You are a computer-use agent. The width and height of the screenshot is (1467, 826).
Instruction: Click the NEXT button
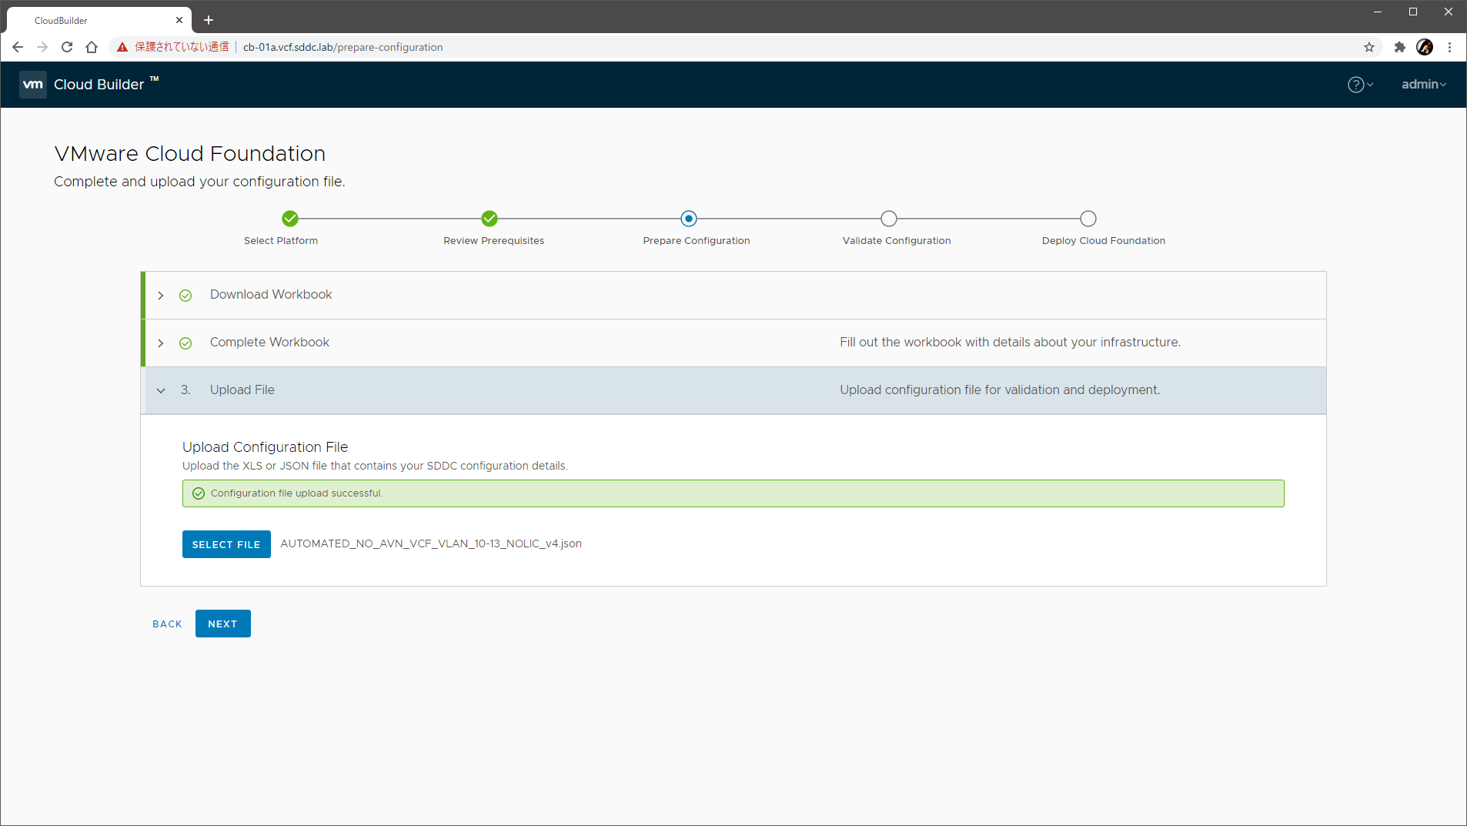pos(222,624)
